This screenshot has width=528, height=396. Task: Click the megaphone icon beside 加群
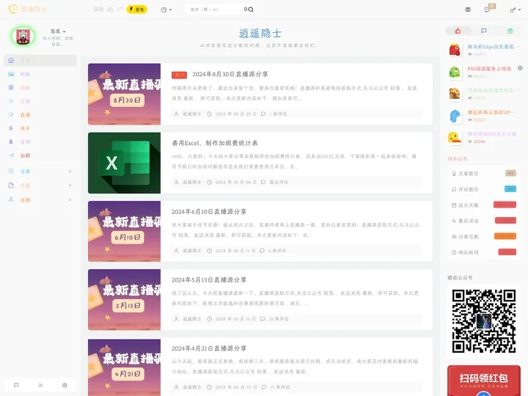pyautogui.click(x=11, y=155)
